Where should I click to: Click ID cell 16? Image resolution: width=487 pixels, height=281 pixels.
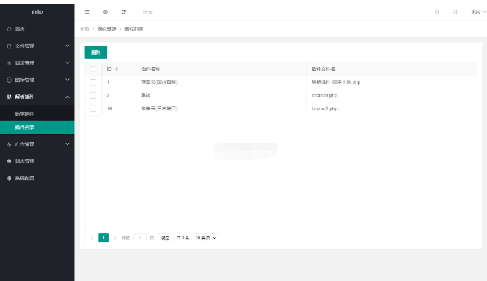click(x=109, y=109)
